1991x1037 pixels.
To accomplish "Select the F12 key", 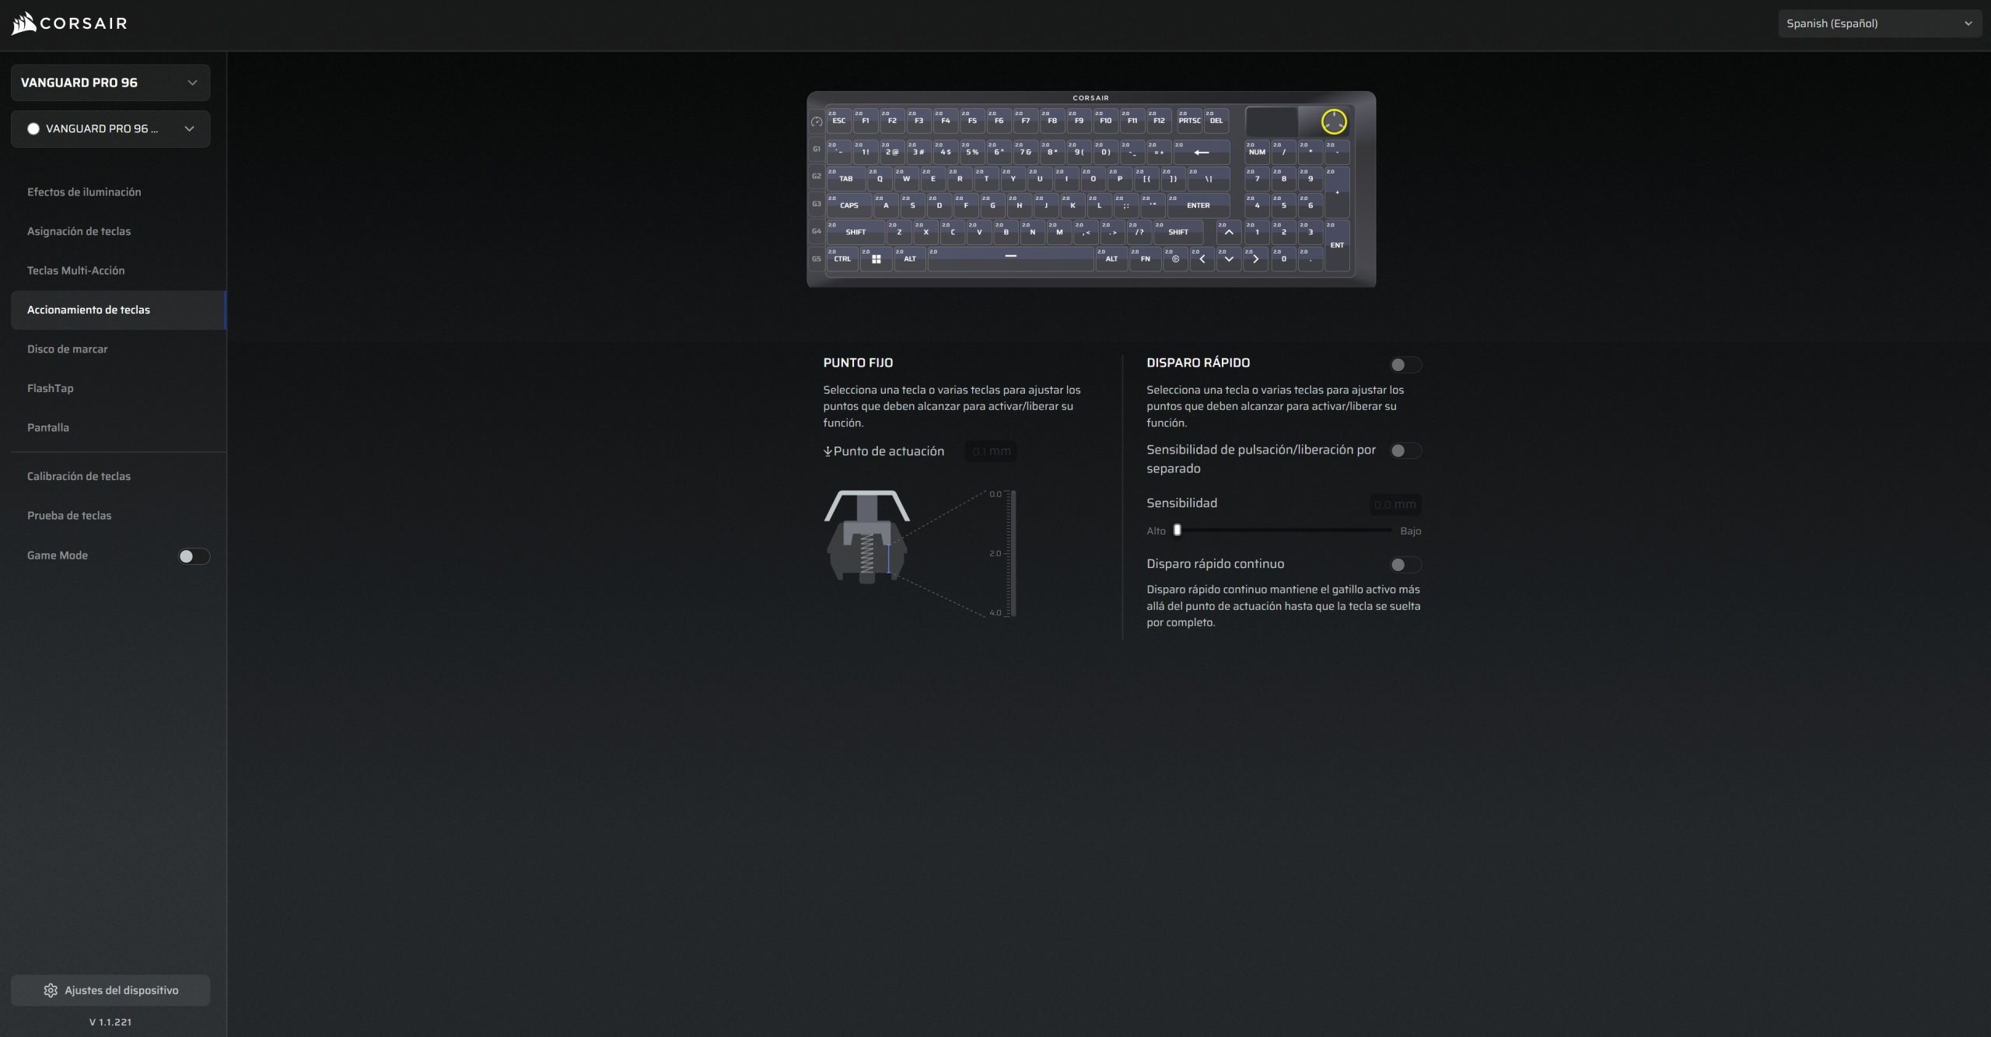I will click(x=1159, y=120).
